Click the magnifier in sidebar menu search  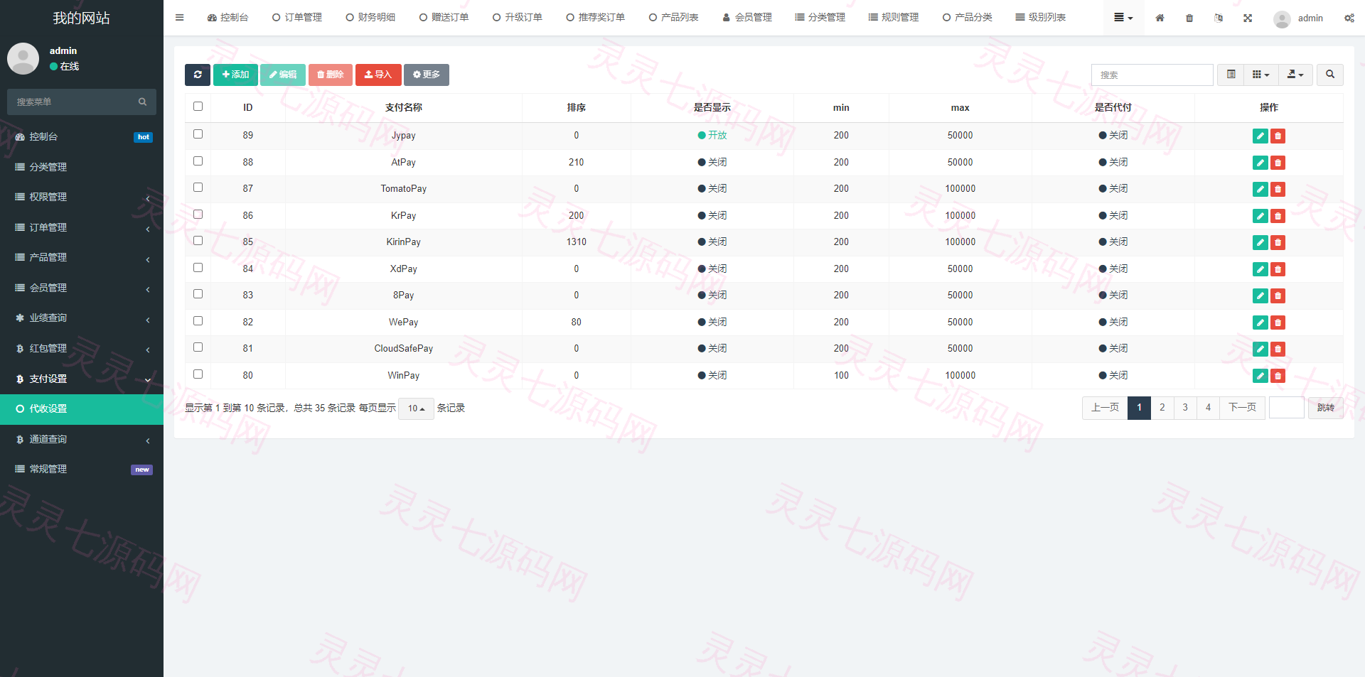(x=142, y=102)
